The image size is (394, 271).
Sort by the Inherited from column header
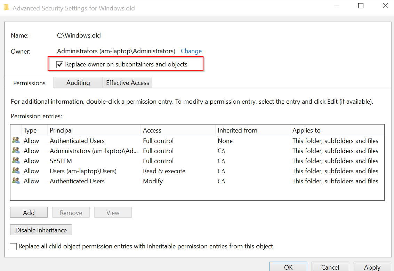click(237, 130)
